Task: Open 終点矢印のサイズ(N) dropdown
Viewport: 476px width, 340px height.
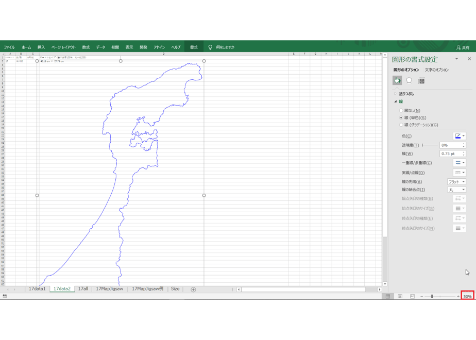Action: [x=460, y=228]
